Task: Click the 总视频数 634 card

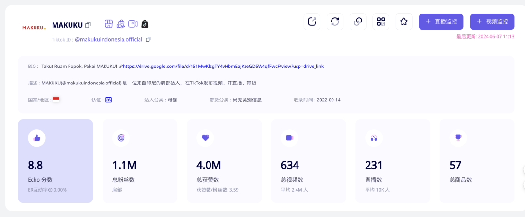Action: pyautogui.click(x=308, y=161)
